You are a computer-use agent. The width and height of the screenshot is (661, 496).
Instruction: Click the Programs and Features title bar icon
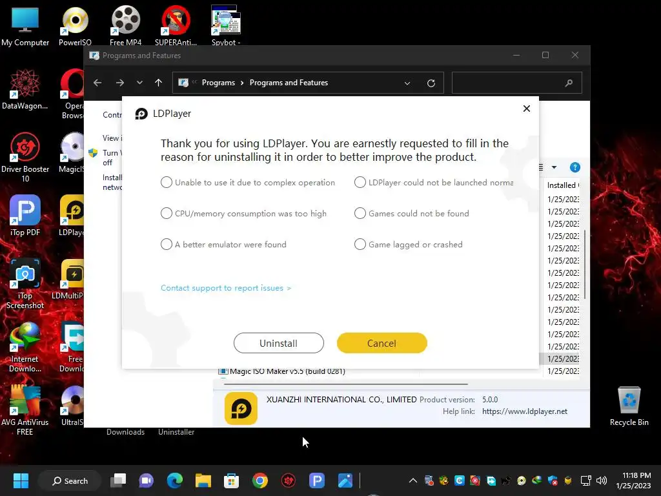94,56
